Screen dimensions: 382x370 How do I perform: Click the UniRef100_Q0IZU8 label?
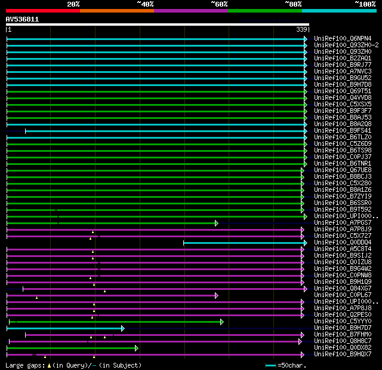(x=343, y=262)
